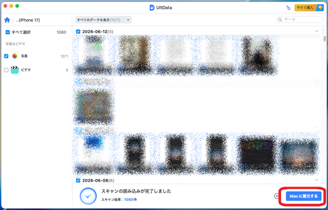Open the key registration icon in title bar

(289, 8)
